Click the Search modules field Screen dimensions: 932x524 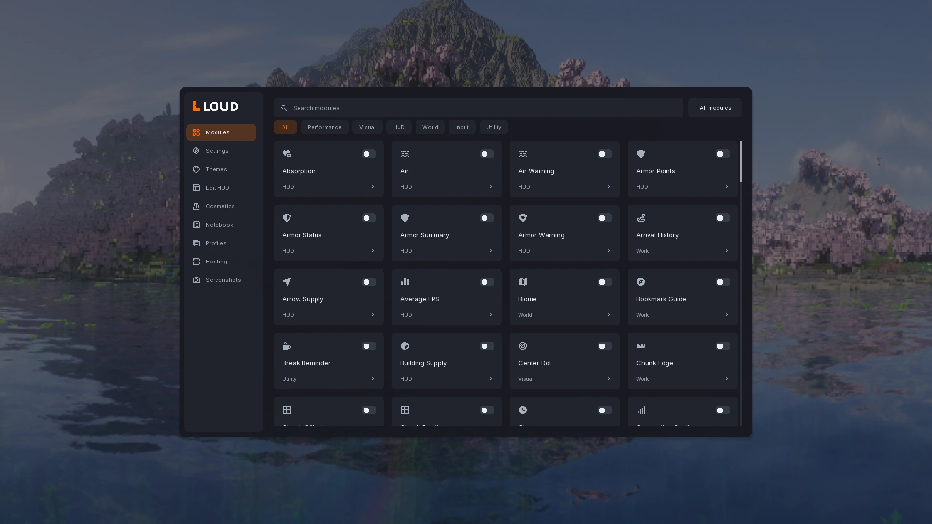(479, 108)
